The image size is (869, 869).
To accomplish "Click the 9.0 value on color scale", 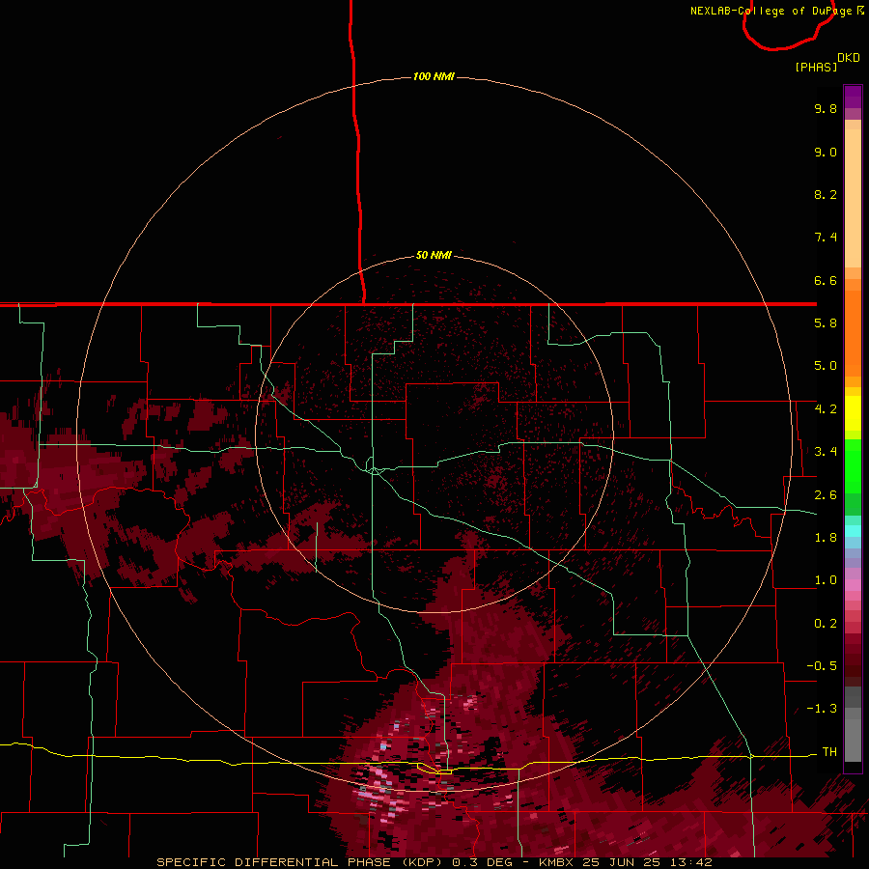I will (826, 152).
